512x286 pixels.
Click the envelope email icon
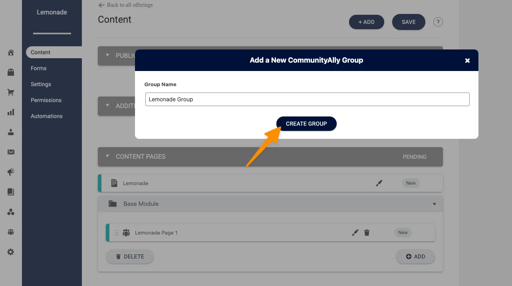[11, 152]
